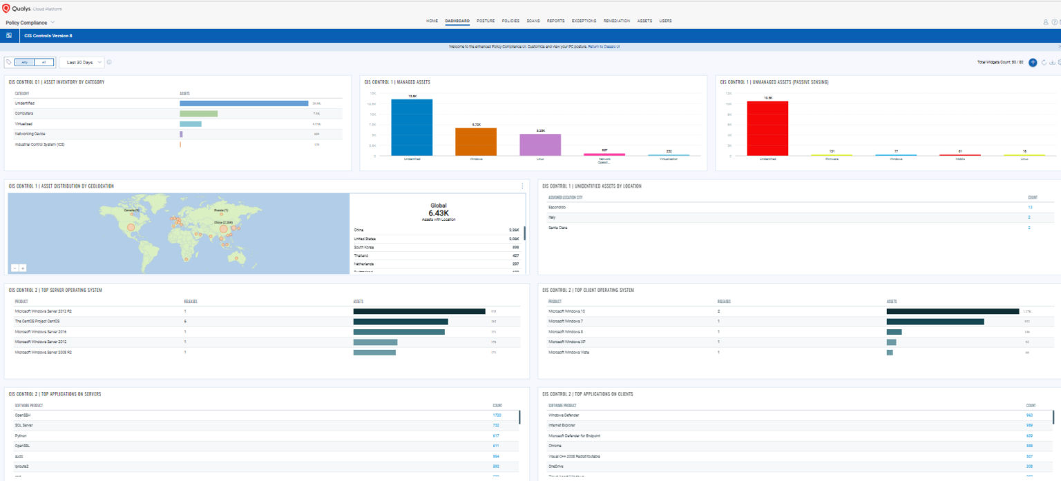The image size is (1061, 481).
Task: Click the print dashboard icon top right
Action: click(1059, 62)
